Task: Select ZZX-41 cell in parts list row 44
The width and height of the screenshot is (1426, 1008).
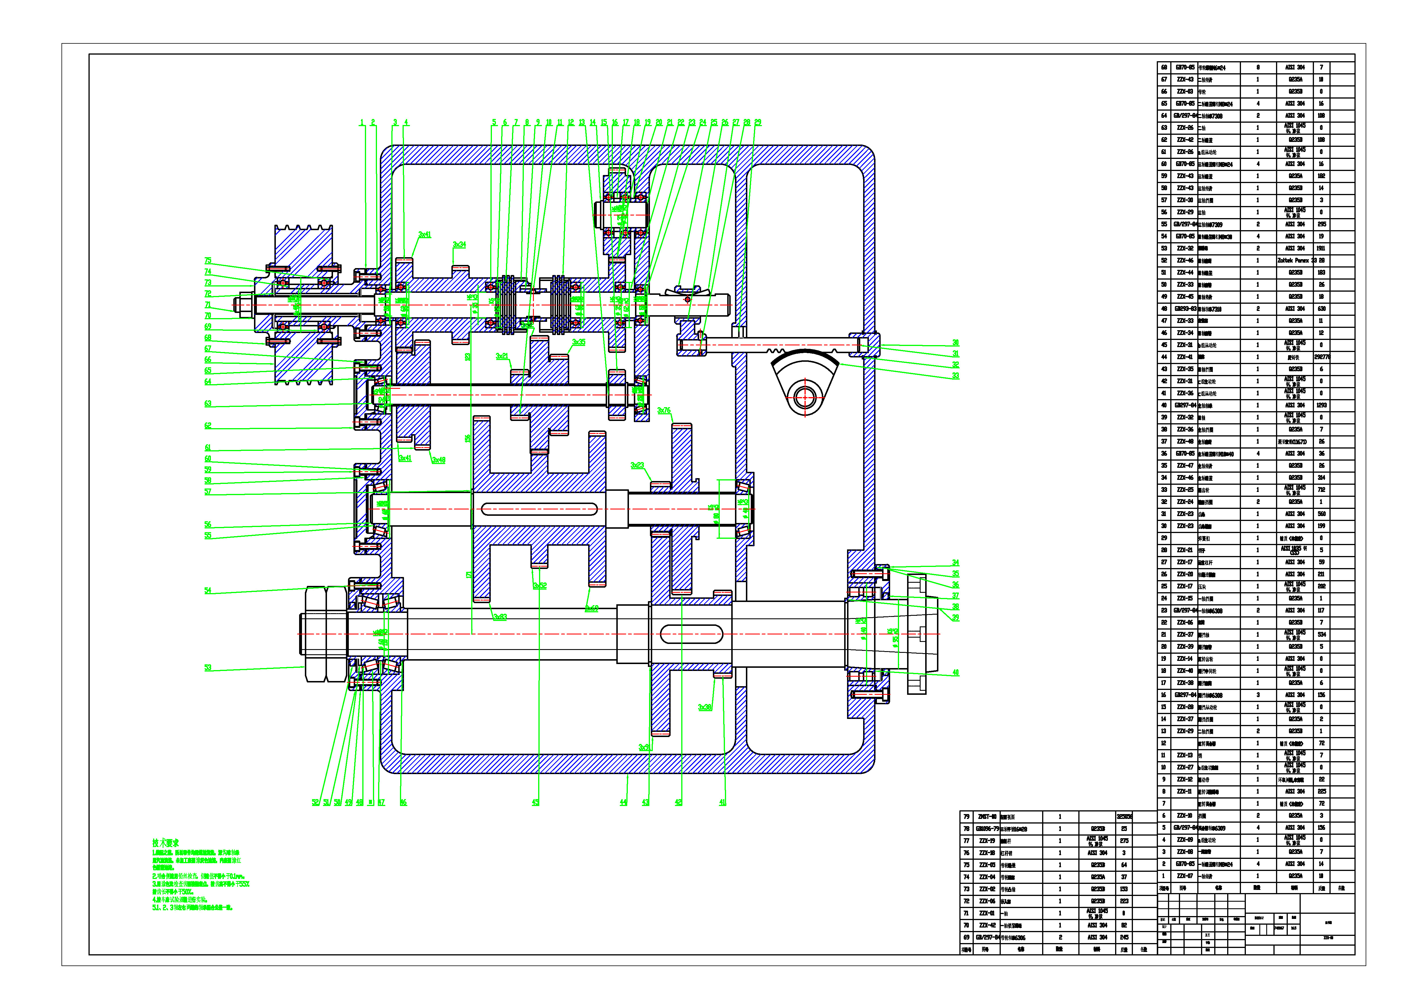Action: (1185, 357)
